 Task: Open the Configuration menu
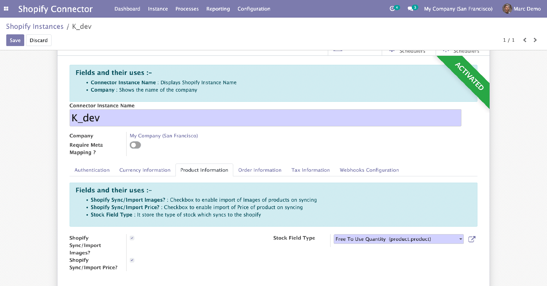pyautogui.click(x=254, y=9)
